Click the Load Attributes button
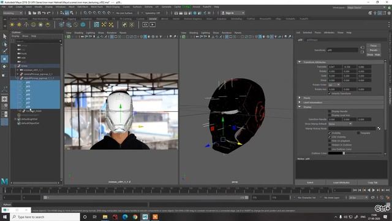392x221 pixels. pyautogui.click(x=341, y=182)
